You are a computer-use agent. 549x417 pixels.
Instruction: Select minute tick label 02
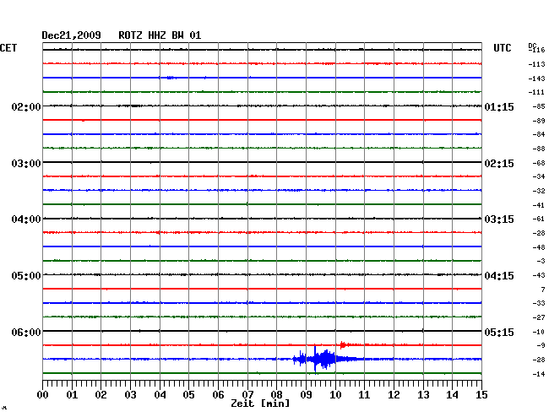point(101,395)
